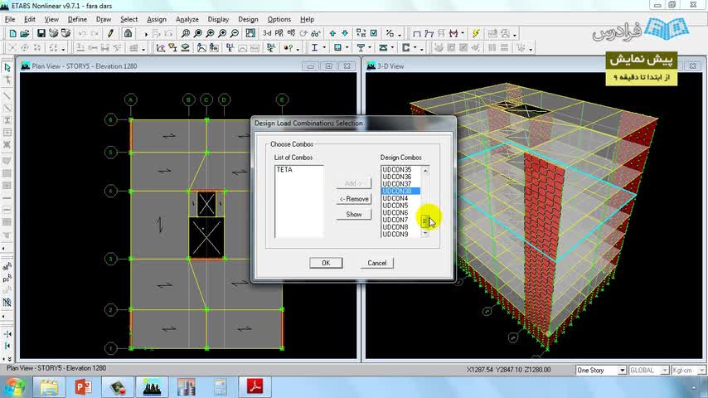The width and height of the screenshot is (708, 398).
Task: Open PowerPoint from the Windows taskbar
Action: 82,386
